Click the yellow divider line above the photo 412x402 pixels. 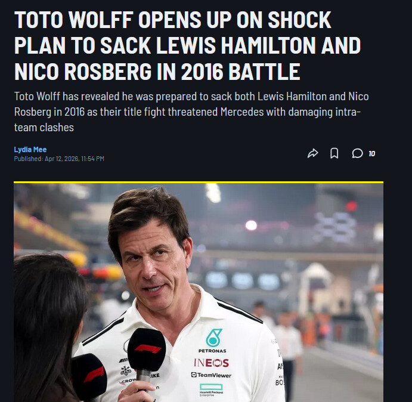coord(198,181)
